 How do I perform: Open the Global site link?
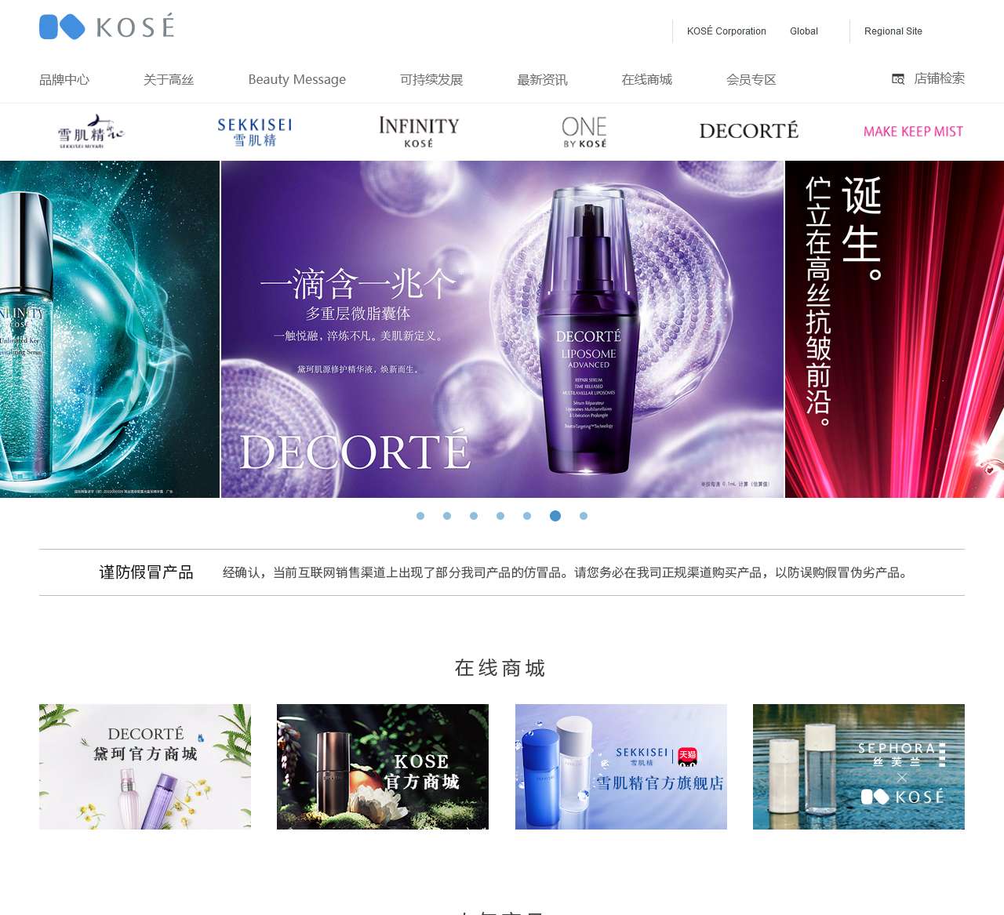point(804,31)
